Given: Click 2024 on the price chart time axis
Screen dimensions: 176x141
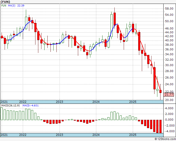Looking at the screenshot, I should [96, 102].
